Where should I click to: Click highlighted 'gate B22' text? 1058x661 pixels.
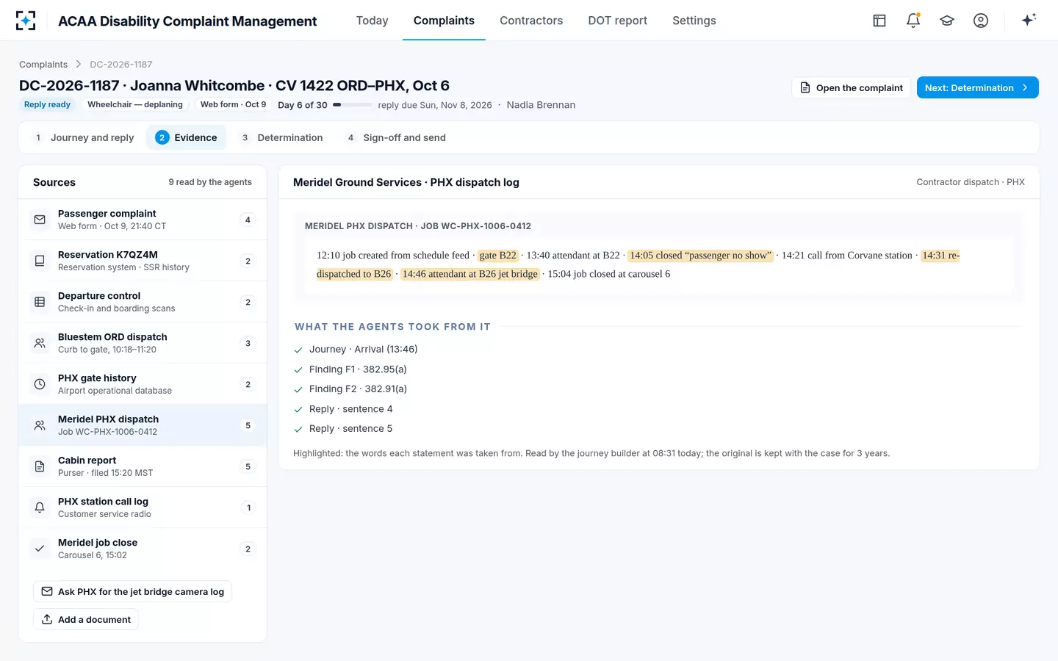(x=497, y=256)
